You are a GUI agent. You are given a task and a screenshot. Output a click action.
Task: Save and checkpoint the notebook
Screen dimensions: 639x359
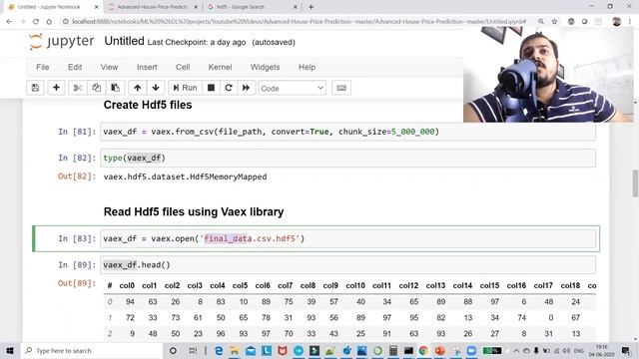(35, 88)
